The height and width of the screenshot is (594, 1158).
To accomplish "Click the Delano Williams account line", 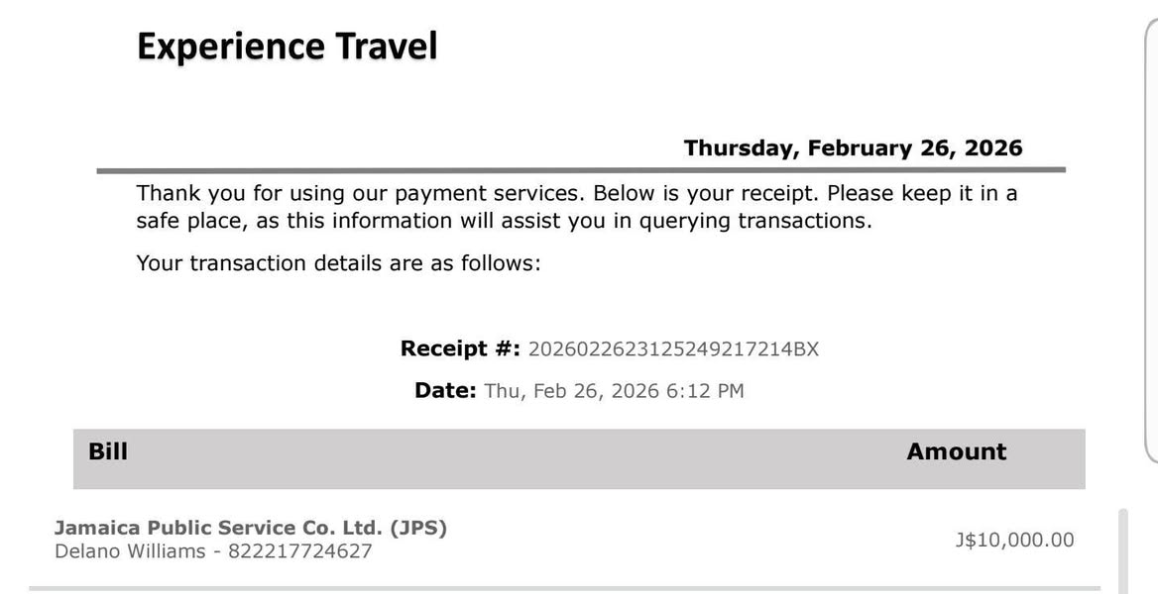I will tap(213, 551).
